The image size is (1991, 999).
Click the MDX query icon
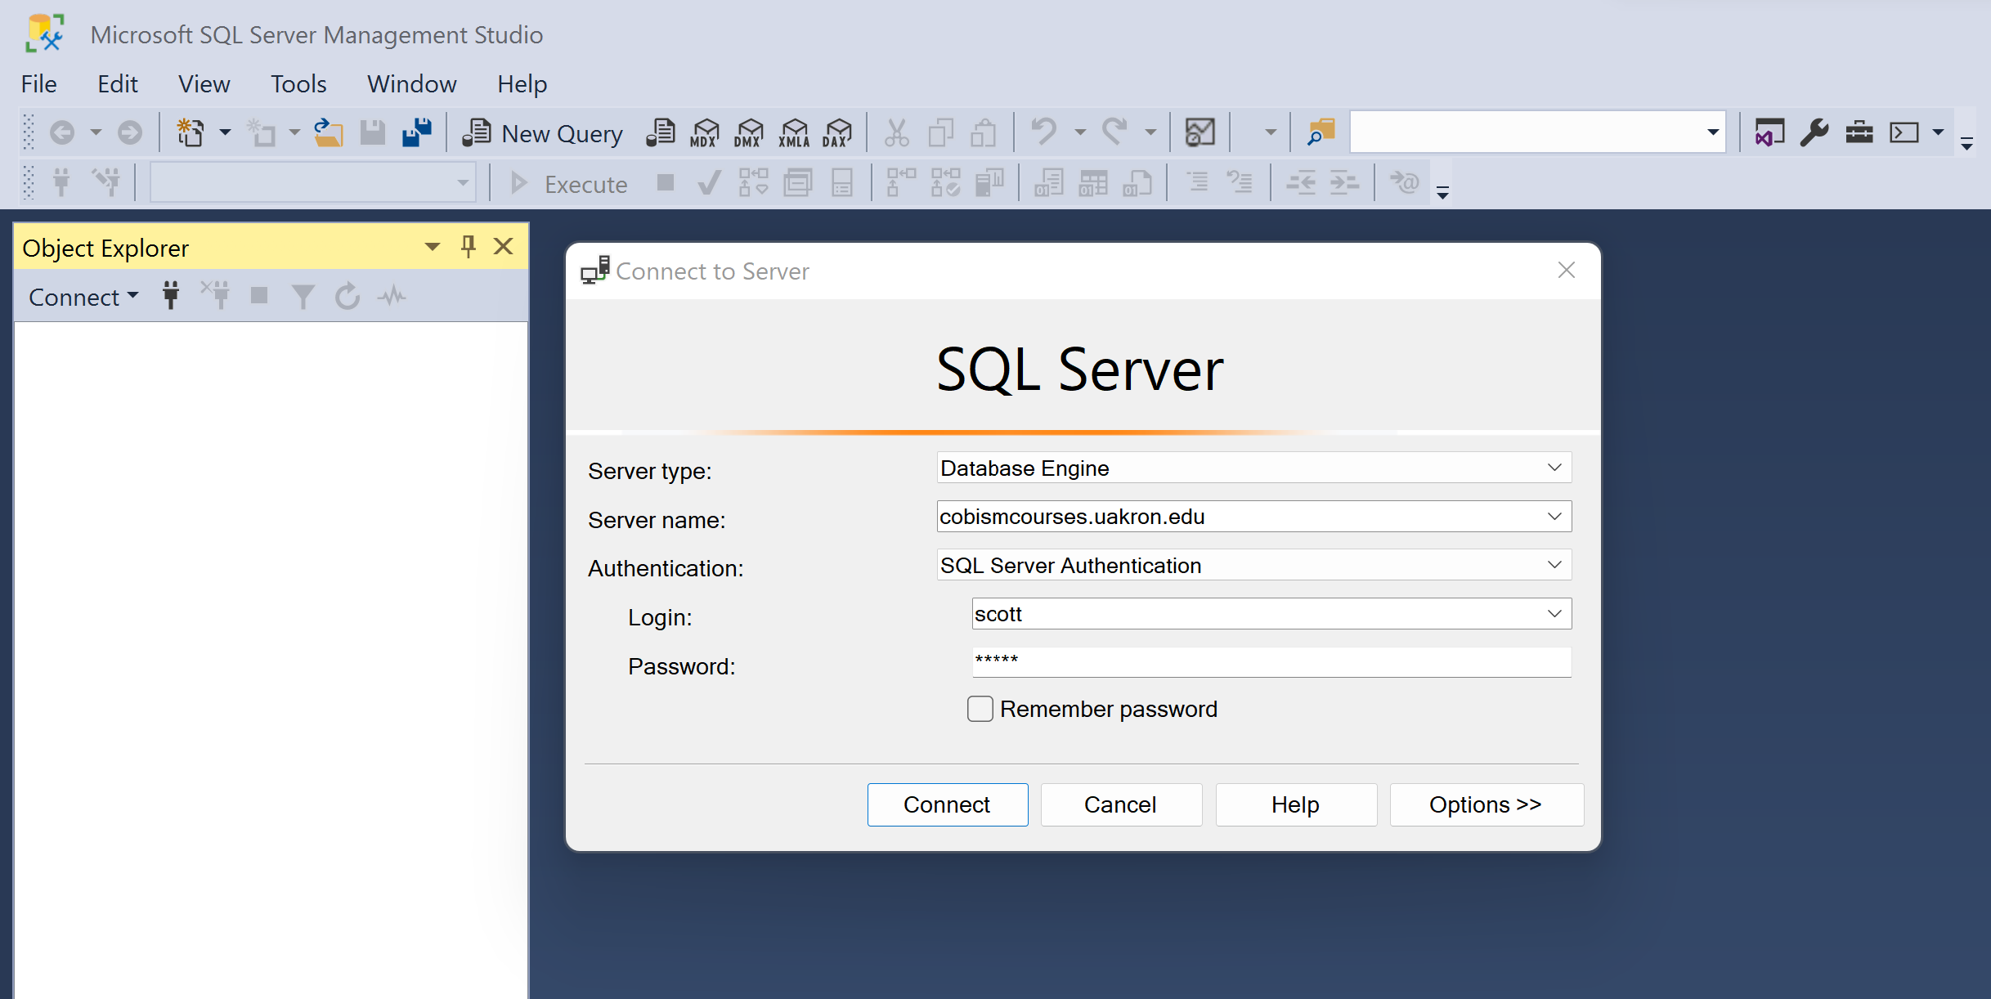tap(704, 133)
